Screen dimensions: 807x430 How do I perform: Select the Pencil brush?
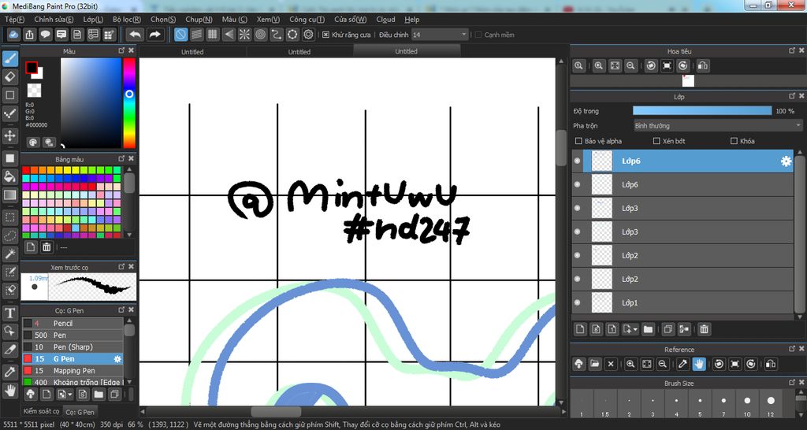(72, 323)
